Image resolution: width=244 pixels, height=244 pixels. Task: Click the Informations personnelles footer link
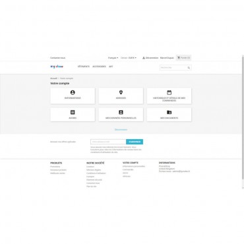(x=134, y=166)
